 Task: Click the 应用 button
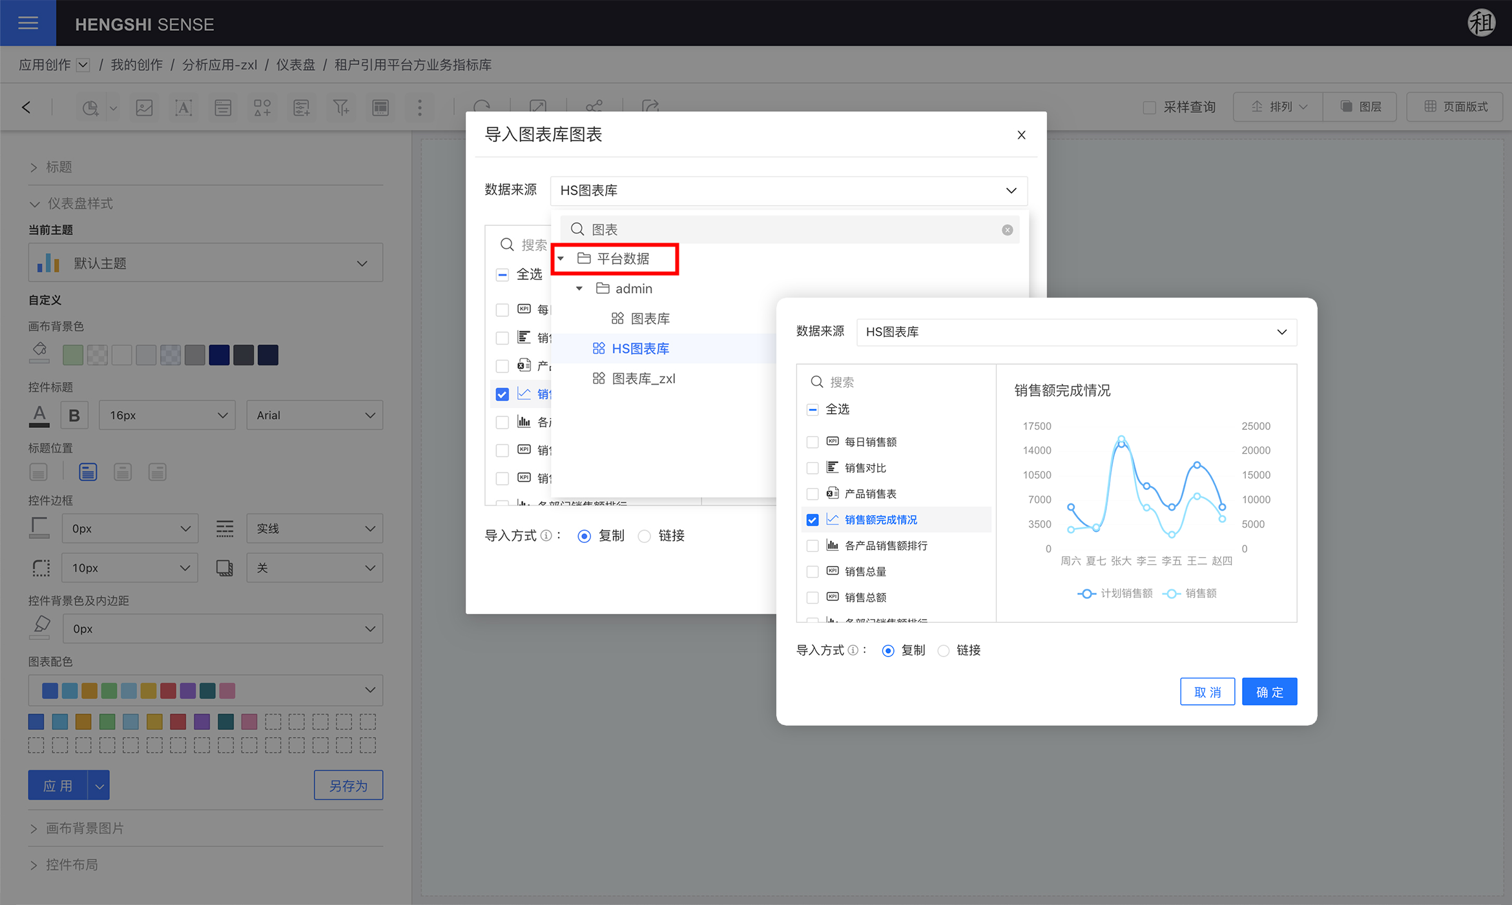(57, 786)
